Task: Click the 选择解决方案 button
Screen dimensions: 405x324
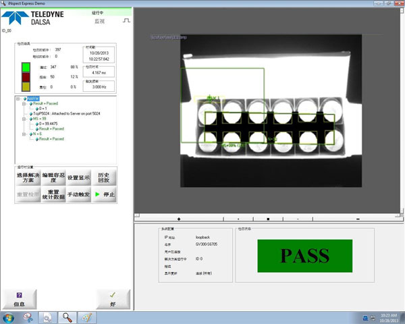Action: pyautogui.click(x=27, y=178)
